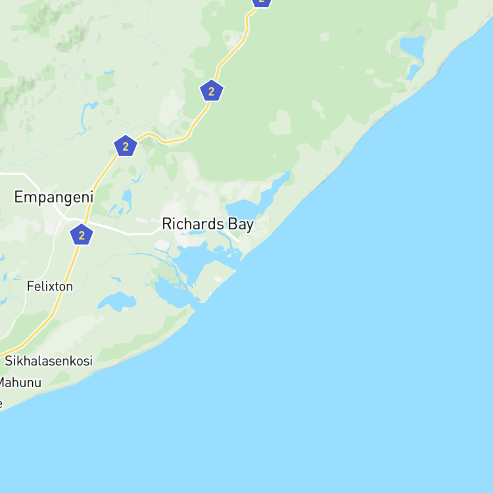Select the route 2 shield northeast of Empangeni

(x=126, y=146)
